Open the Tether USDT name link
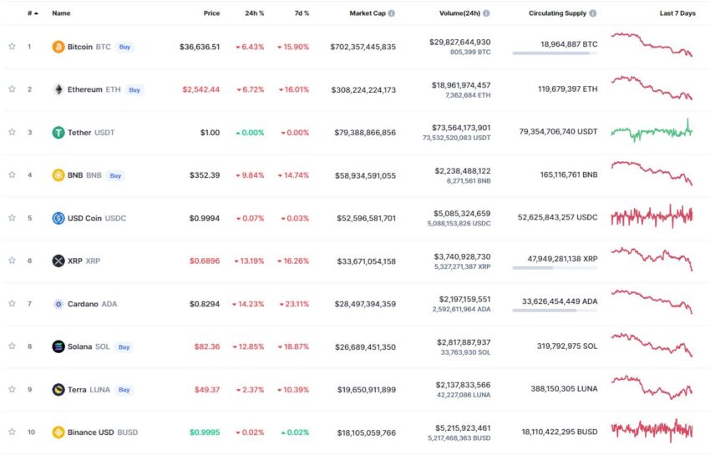Screen dimensions: 710x460 [x=91, y=132]
